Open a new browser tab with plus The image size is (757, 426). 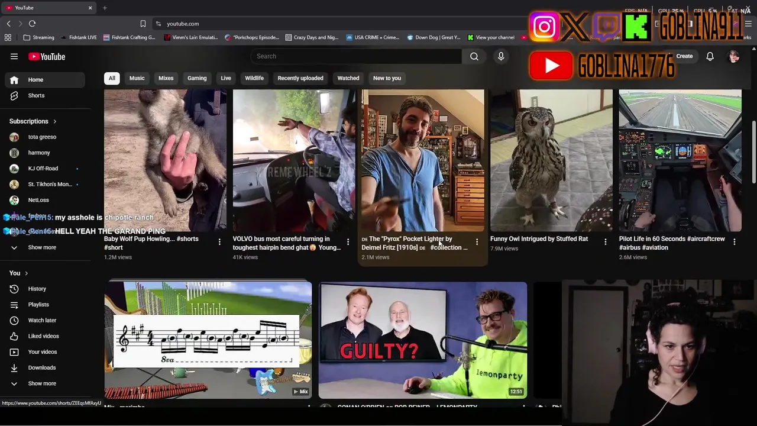tap(105, 8)
